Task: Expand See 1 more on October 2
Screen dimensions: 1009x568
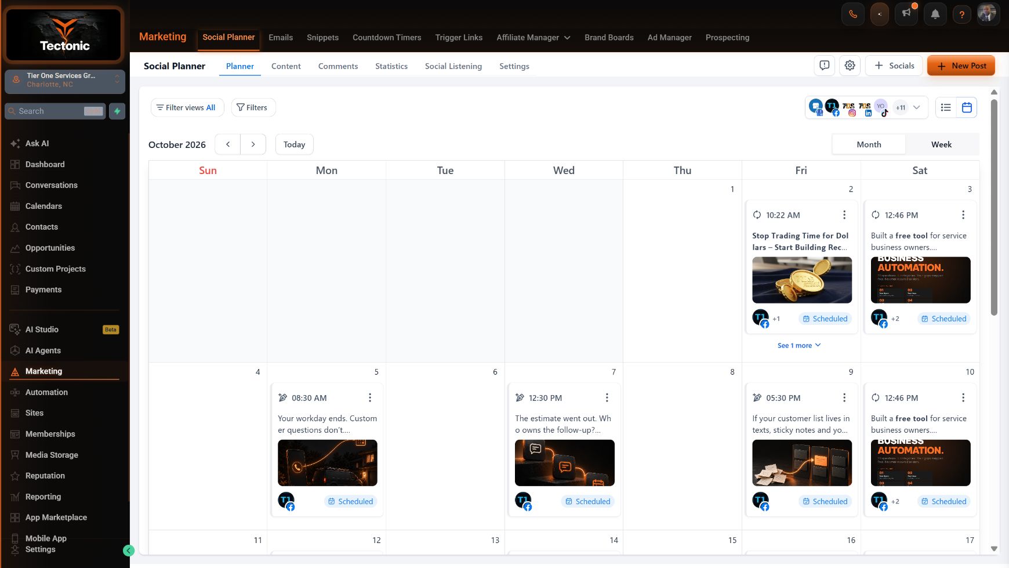Action: (799, 345)
